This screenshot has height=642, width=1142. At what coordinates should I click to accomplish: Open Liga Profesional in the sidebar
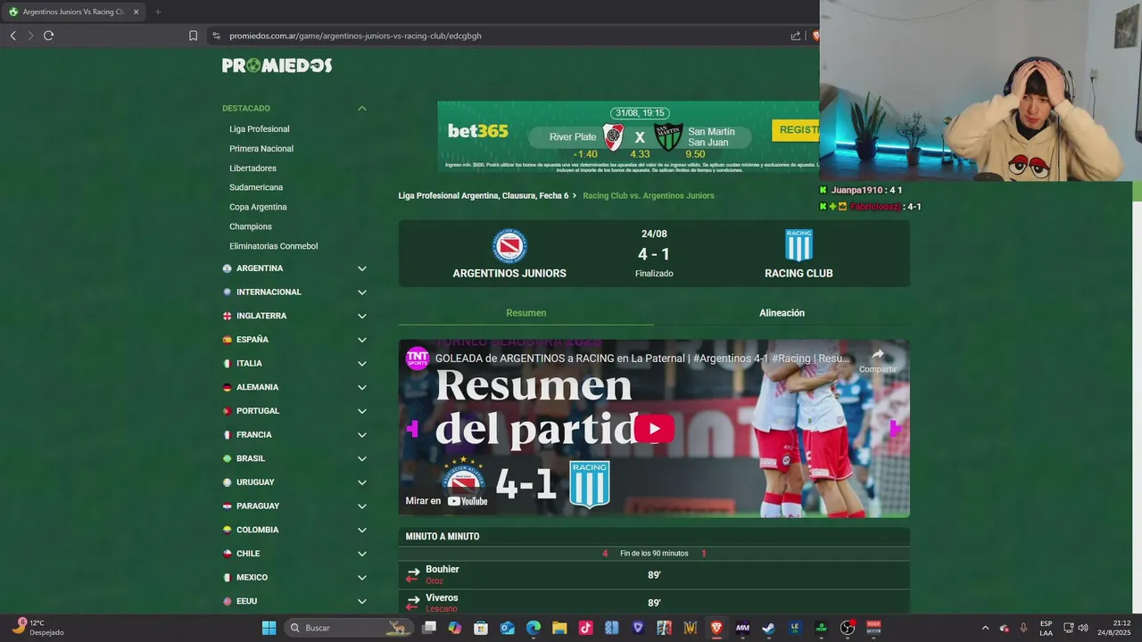click(259, 129)
